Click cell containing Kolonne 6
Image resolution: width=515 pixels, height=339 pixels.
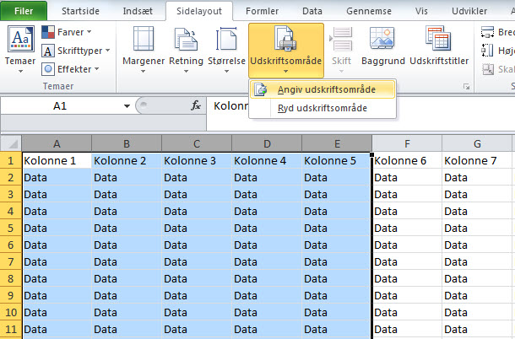click(407, 160)
